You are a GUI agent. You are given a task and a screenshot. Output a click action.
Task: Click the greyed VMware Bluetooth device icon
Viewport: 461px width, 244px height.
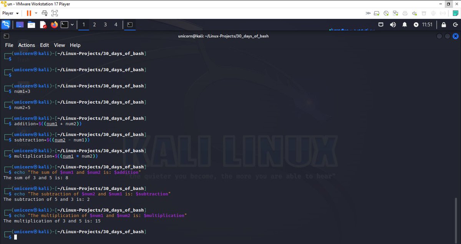pyautogui.click(x=443, y=13)
